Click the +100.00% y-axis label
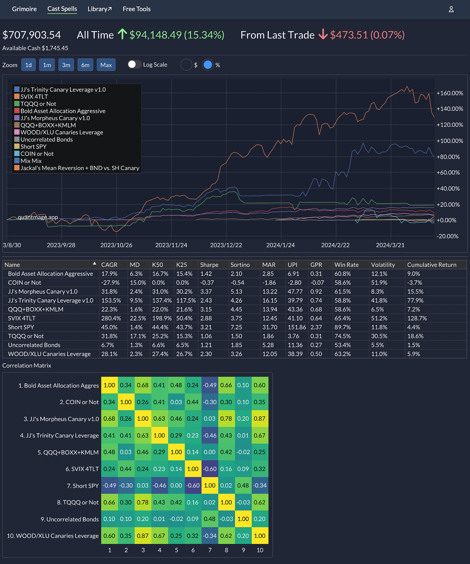470x564 pixels. (x=450, y=141)
